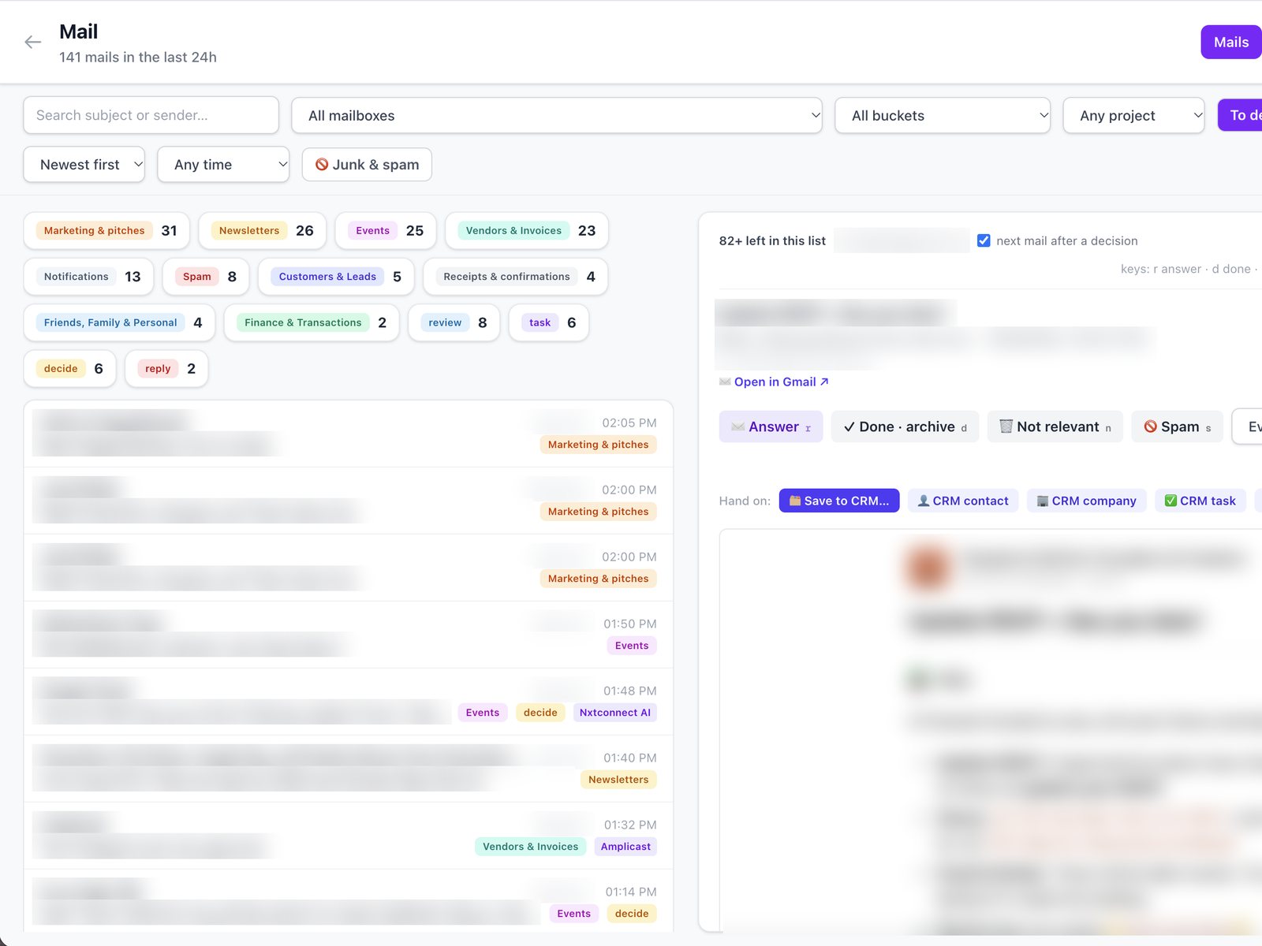Viewport: 1262px width, 946px height.
Task: Expand the Any project dropdown
Action: (1133, 116)
